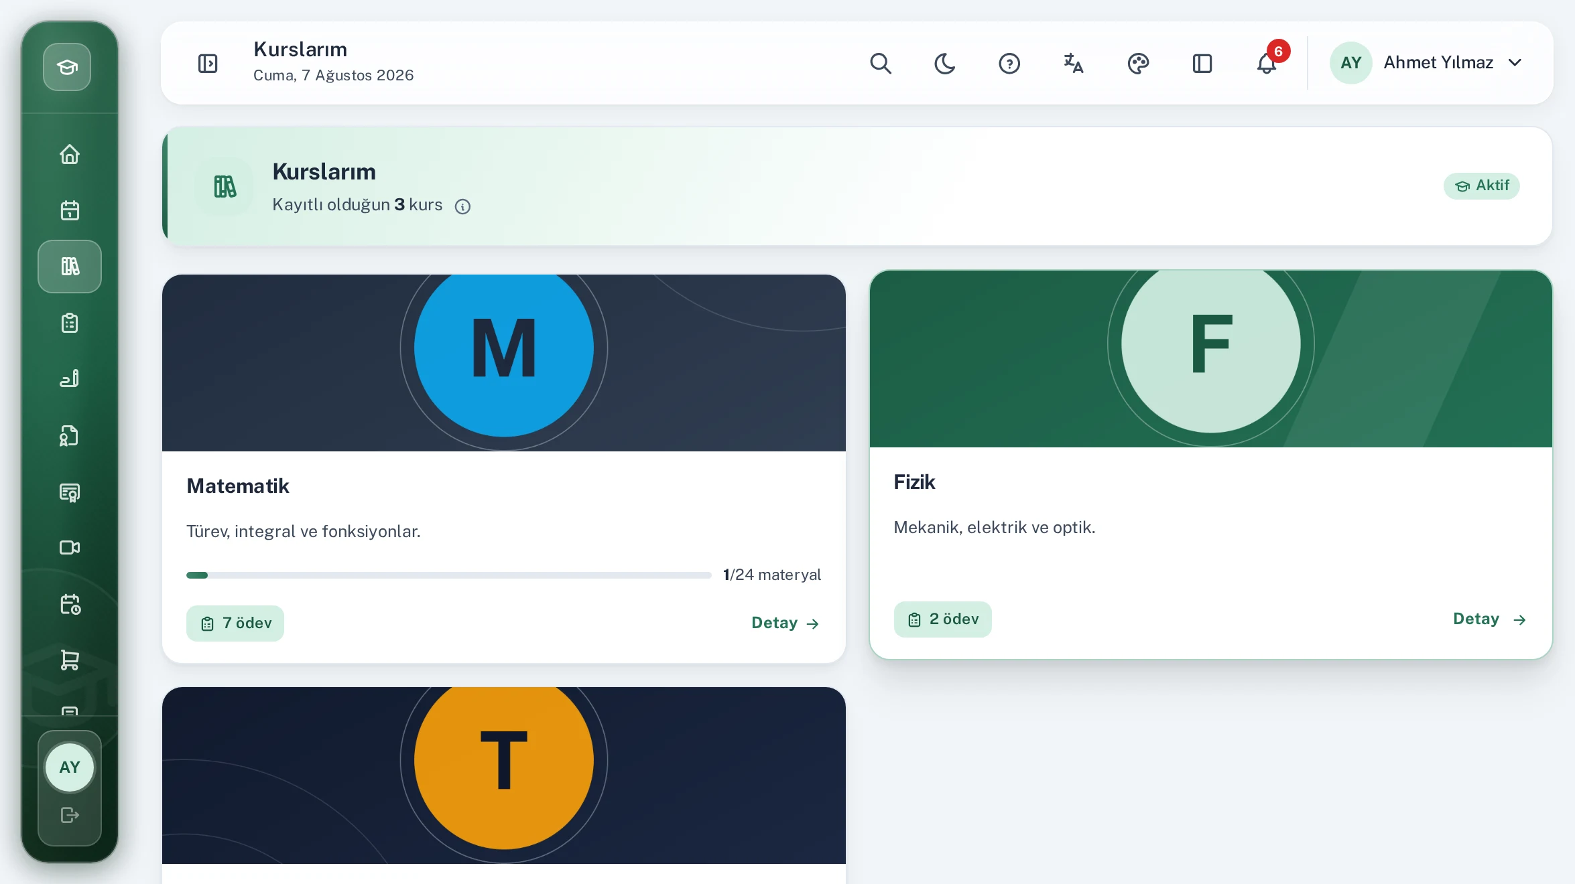Open the video camera icon in sidebar
This screenshot has height=884, width=1575.
pos(70,548)
